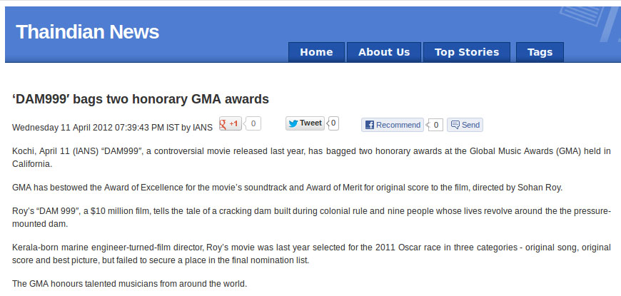Switch to the Top Stories tab
Image resolution: width=621 pixels, height=296 pixels.
click(467, 52)
